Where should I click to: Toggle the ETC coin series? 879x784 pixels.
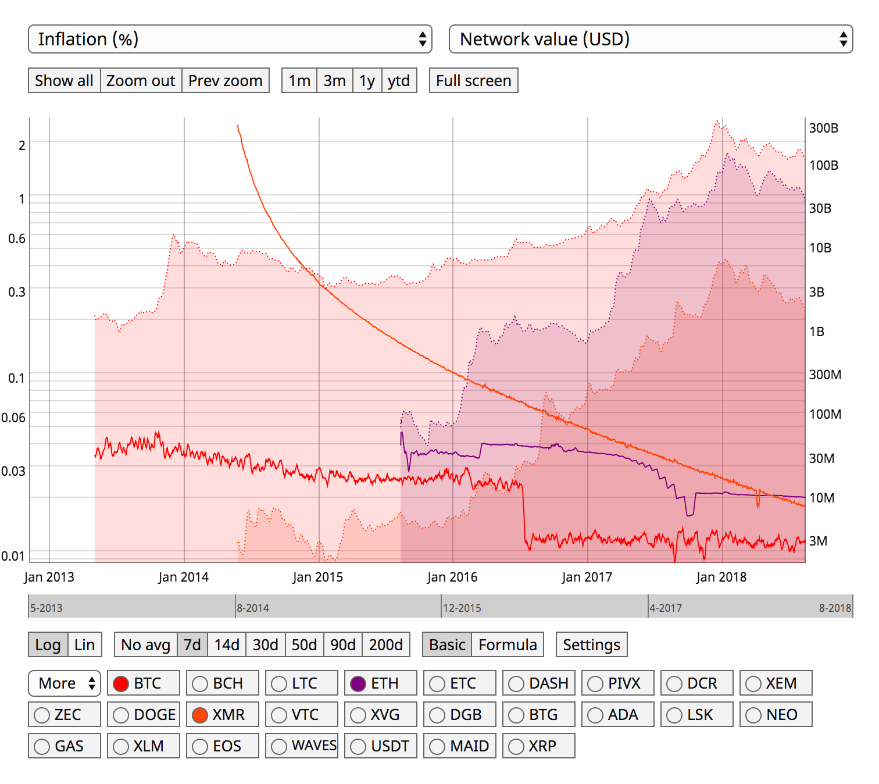point(460,683)
